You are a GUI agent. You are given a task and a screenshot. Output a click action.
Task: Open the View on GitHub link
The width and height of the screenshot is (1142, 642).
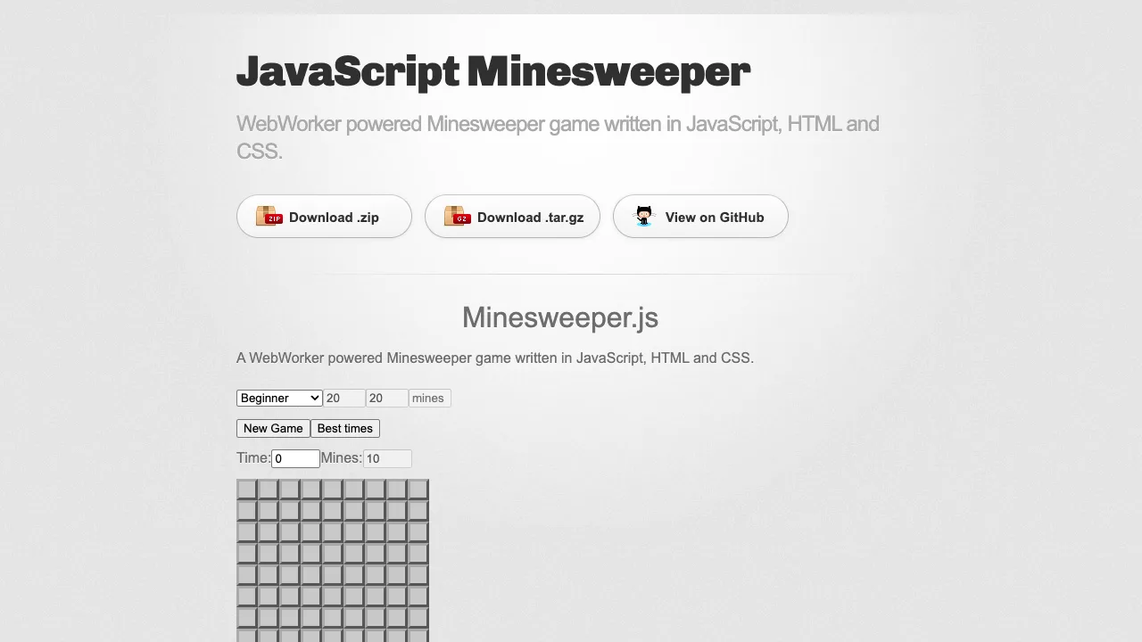700,217
